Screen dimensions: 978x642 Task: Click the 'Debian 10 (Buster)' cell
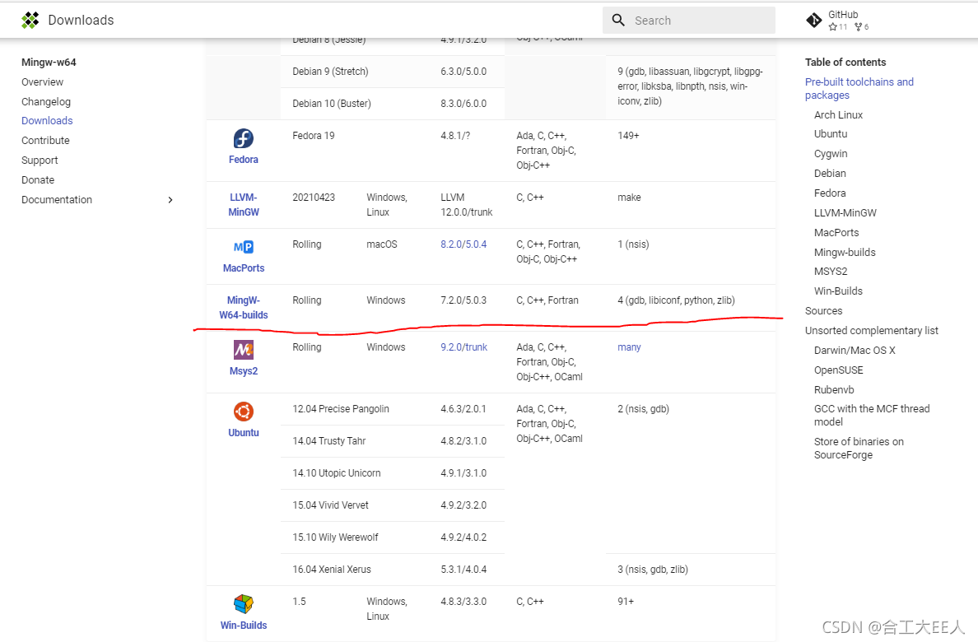332,104
